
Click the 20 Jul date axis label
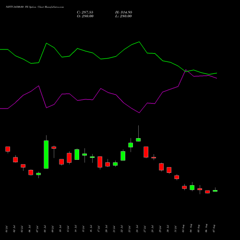pos(107,229)
